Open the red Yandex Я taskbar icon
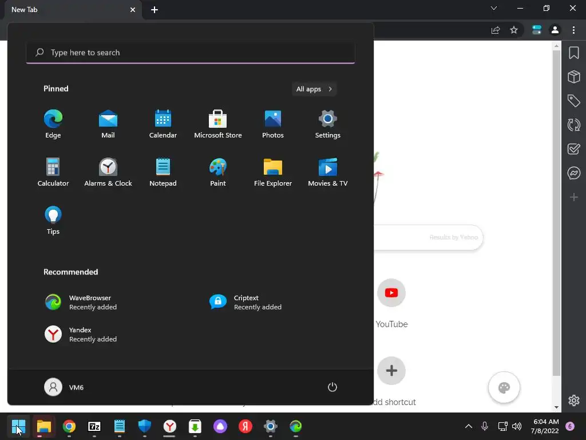 pos(245,426)
